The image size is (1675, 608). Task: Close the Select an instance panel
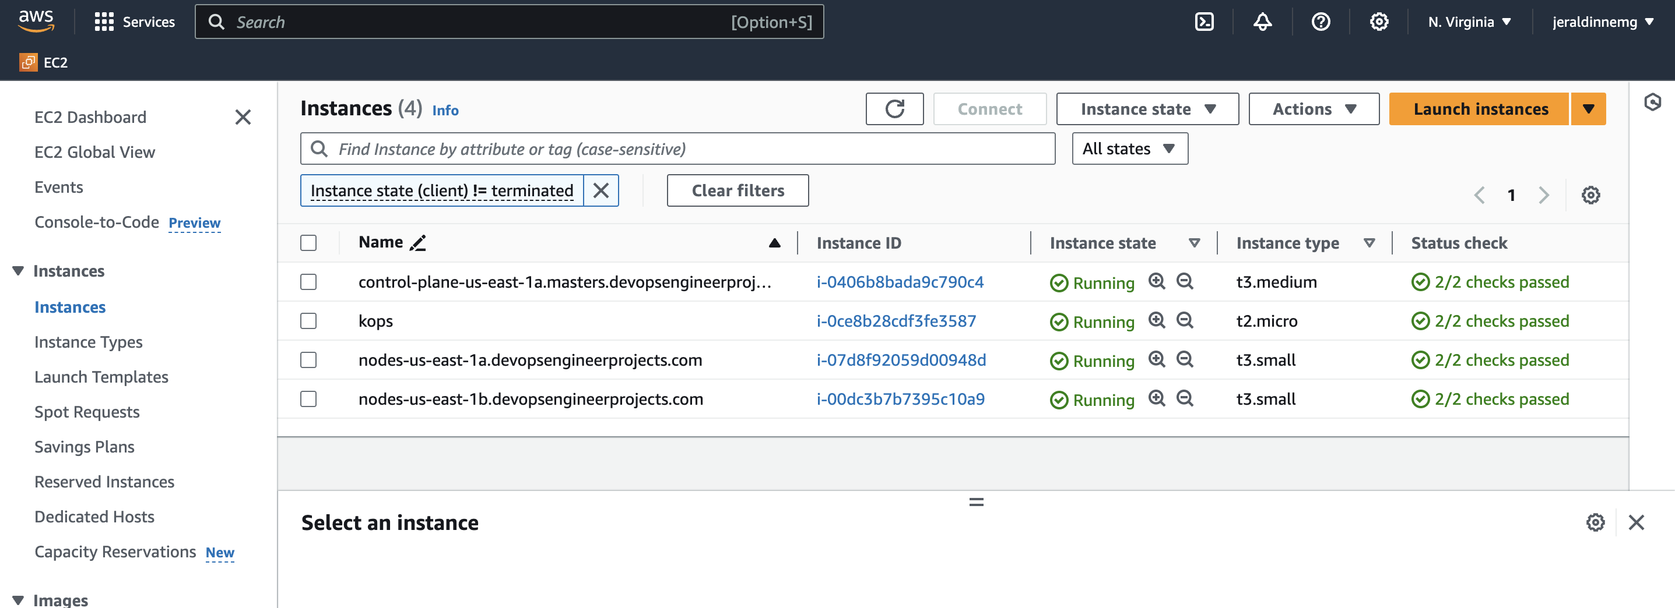(x=1636, y=522)
